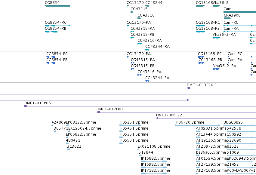Select transcript CG13168-RB
This screenshot has height=175, width=256.
coord(200,32)
